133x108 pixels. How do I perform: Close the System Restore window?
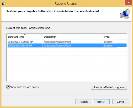coord(128,3)
